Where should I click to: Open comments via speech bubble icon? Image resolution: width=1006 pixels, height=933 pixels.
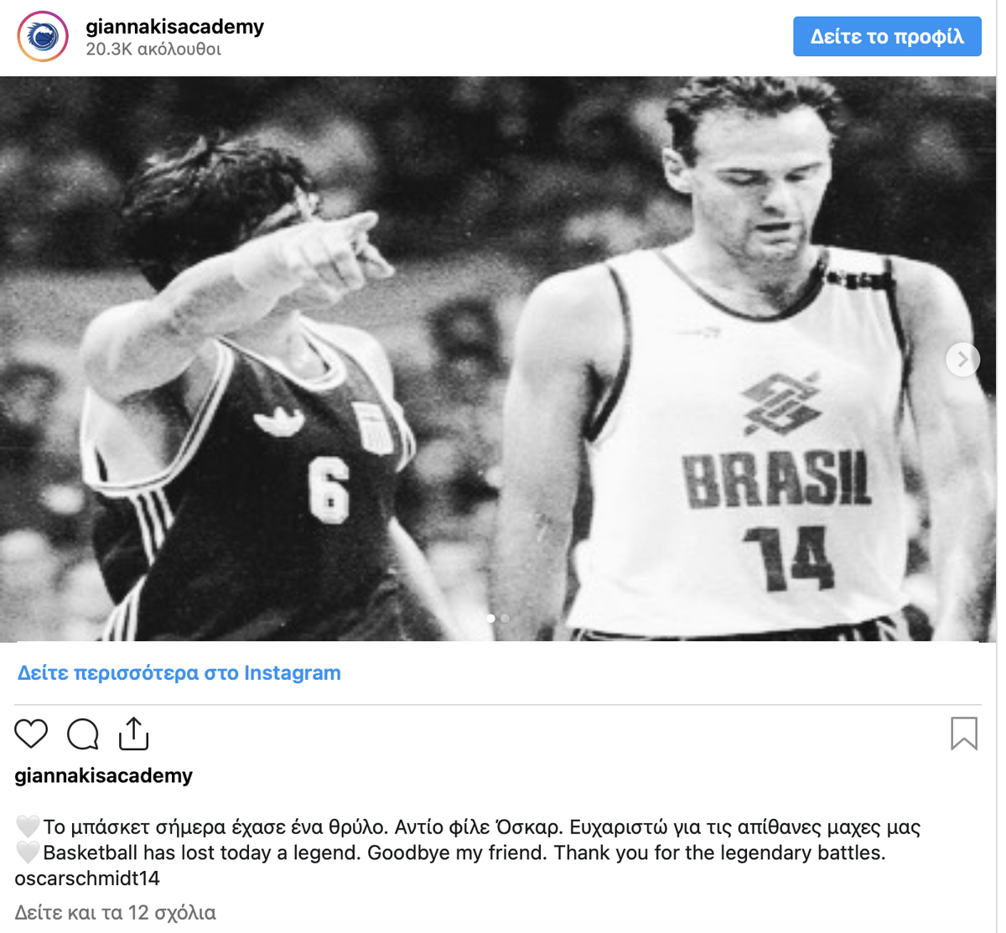(x=83, y=733)
